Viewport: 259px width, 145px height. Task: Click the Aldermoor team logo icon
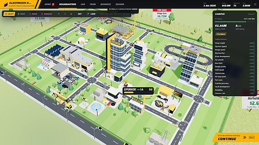[x=6, y=4]
